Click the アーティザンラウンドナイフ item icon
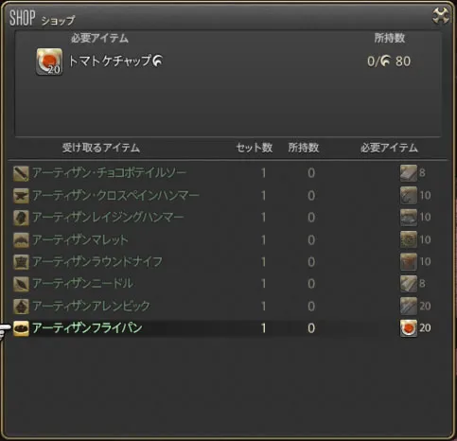457x441 pixels. 21,262
